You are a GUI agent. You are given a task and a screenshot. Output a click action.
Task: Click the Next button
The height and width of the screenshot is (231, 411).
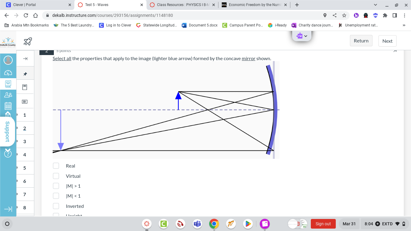(387, 41)
